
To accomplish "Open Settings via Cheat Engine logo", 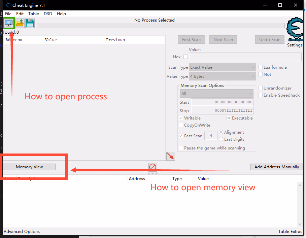I will tap(295, 29).
